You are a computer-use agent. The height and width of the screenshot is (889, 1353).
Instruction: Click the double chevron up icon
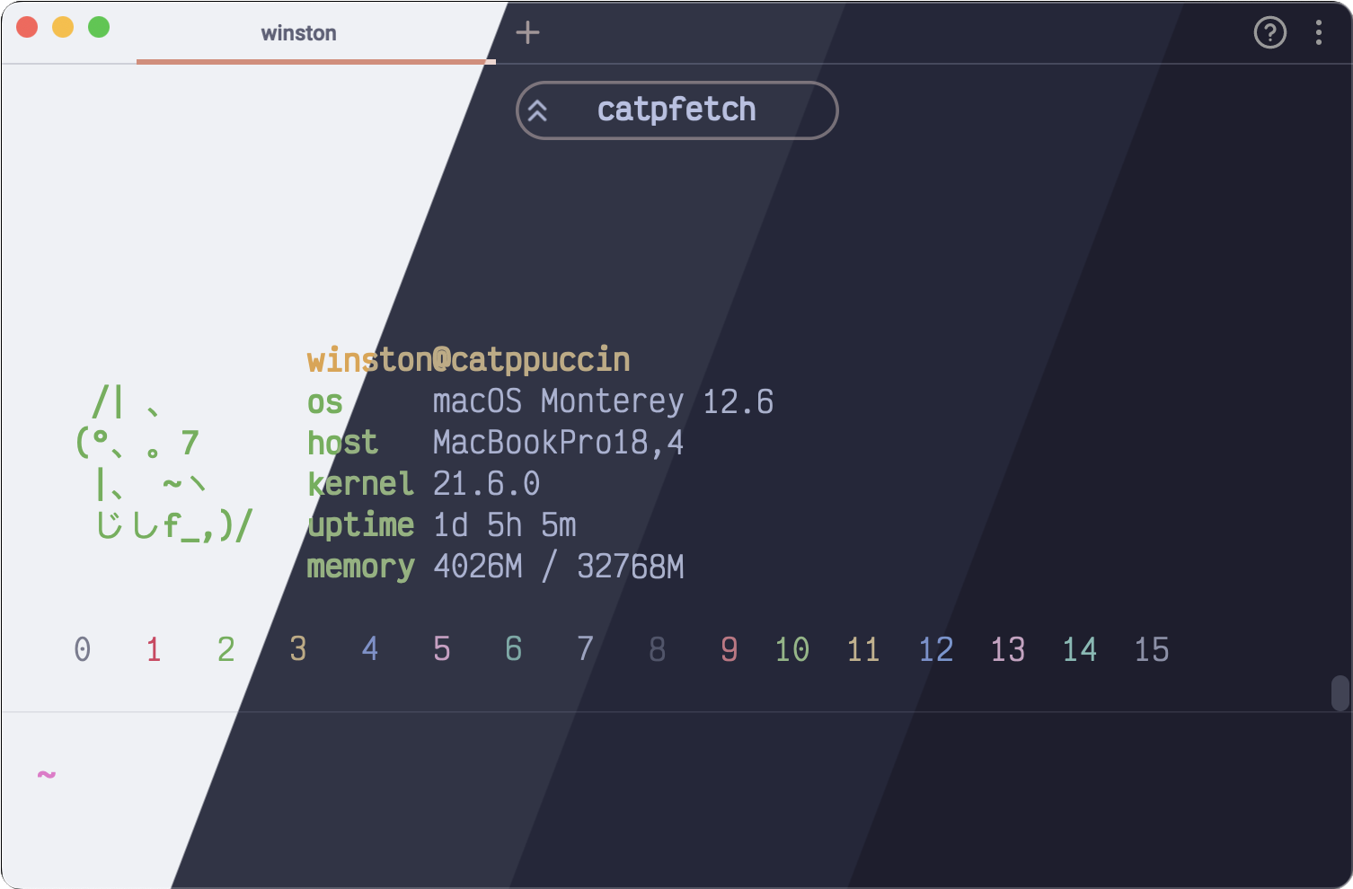pyautogui.click(x=537, y=110)
